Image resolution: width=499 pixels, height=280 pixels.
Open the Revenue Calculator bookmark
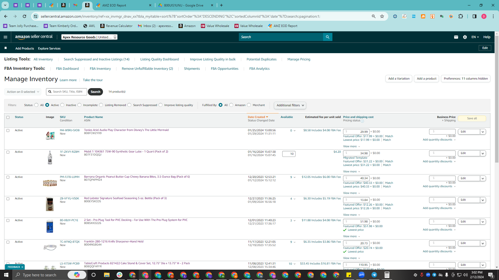(116, 26)
